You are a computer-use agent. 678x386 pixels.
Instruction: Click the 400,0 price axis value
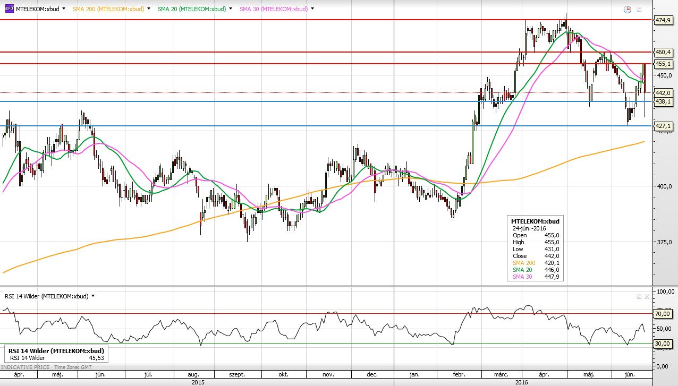point(666,186)
